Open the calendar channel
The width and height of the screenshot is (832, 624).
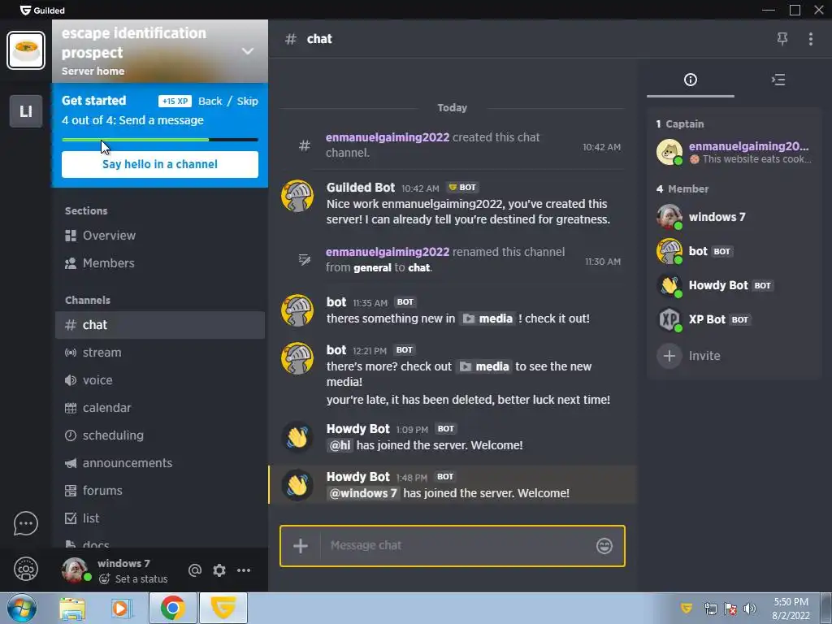pos(160,408)
